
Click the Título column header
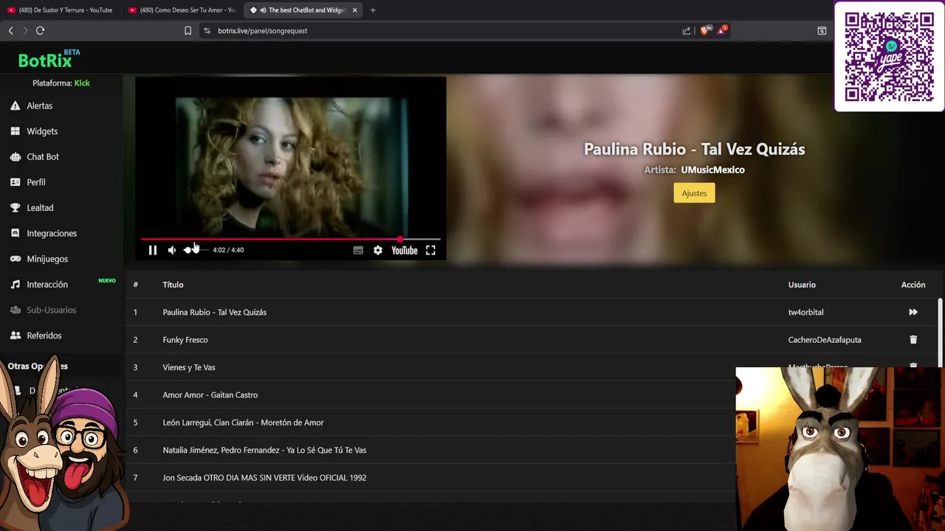pyautogui.click(x=173, y=285)
